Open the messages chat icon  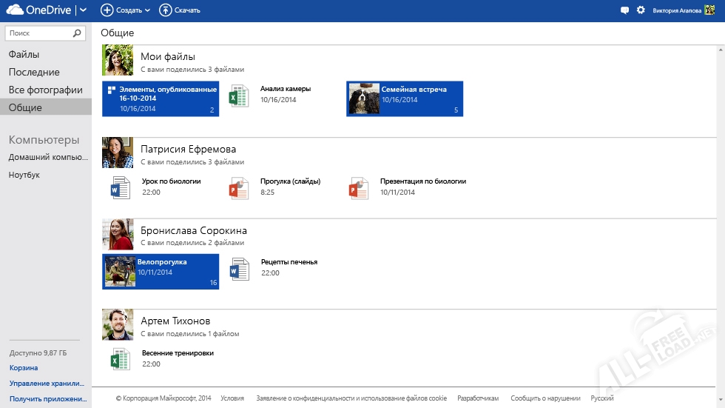pyautogui.click(x=625, y=10)
